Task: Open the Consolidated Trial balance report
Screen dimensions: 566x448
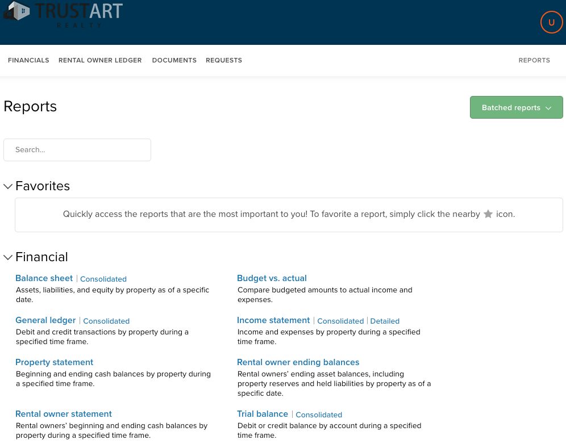Action: click(x=319, y=415)
